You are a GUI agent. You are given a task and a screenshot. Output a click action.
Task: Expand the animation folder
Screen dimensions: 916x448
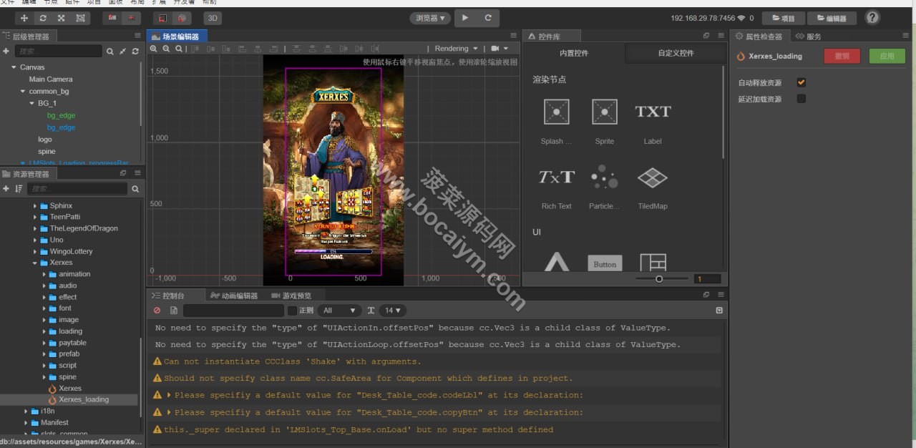[44, 274]
